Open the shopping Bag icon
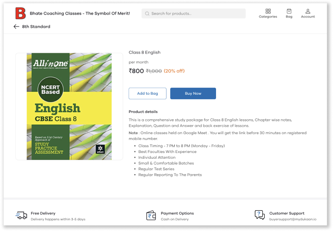 coord(289,11)
